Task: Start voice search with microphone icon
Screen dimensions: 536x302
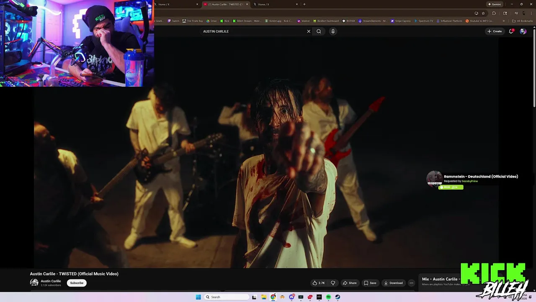Action: coord(333,31)
